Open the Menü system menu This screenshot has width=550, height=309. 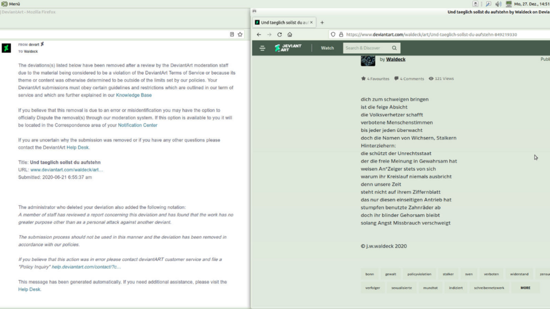(11, 4)
